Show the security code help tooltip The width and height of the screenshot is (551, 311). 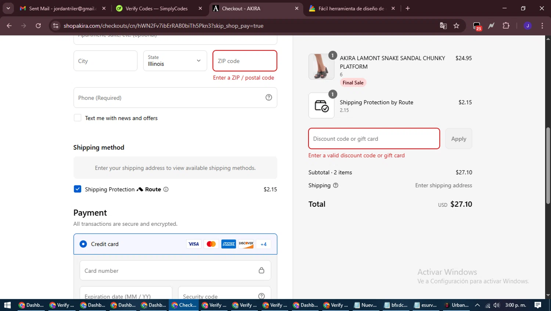262,296
